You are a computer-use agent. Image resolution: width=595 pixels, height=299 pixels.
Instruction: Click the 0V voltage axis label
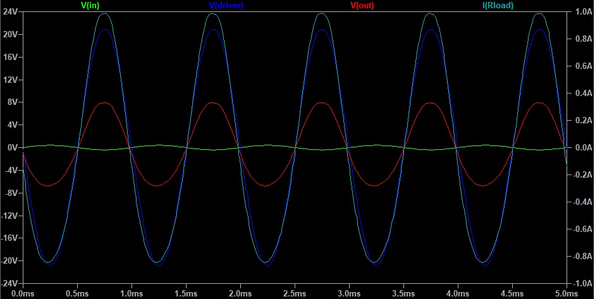(x=12, y=147)
